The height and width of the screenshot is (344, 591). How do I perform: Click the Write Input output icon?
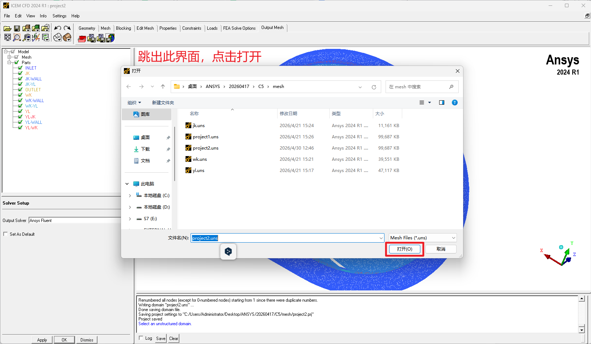(x=110, y=38)
